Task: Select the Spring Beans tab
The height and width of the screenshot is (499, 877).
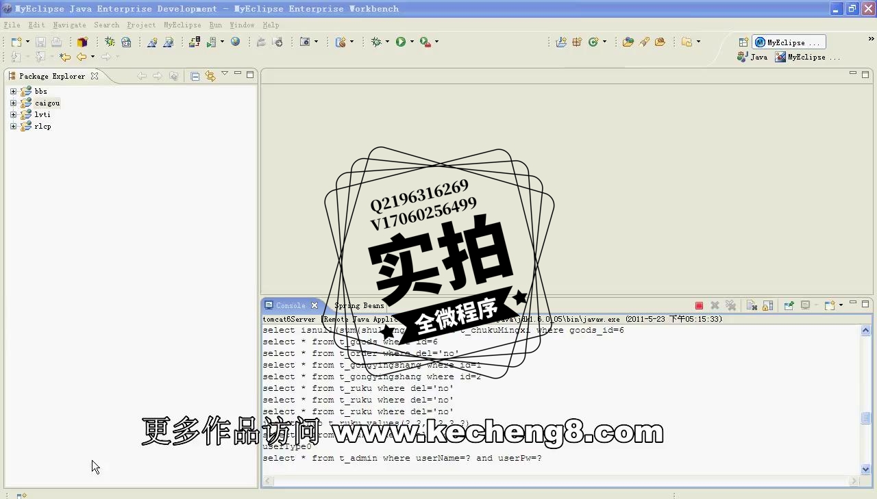Action: [359, 305]
